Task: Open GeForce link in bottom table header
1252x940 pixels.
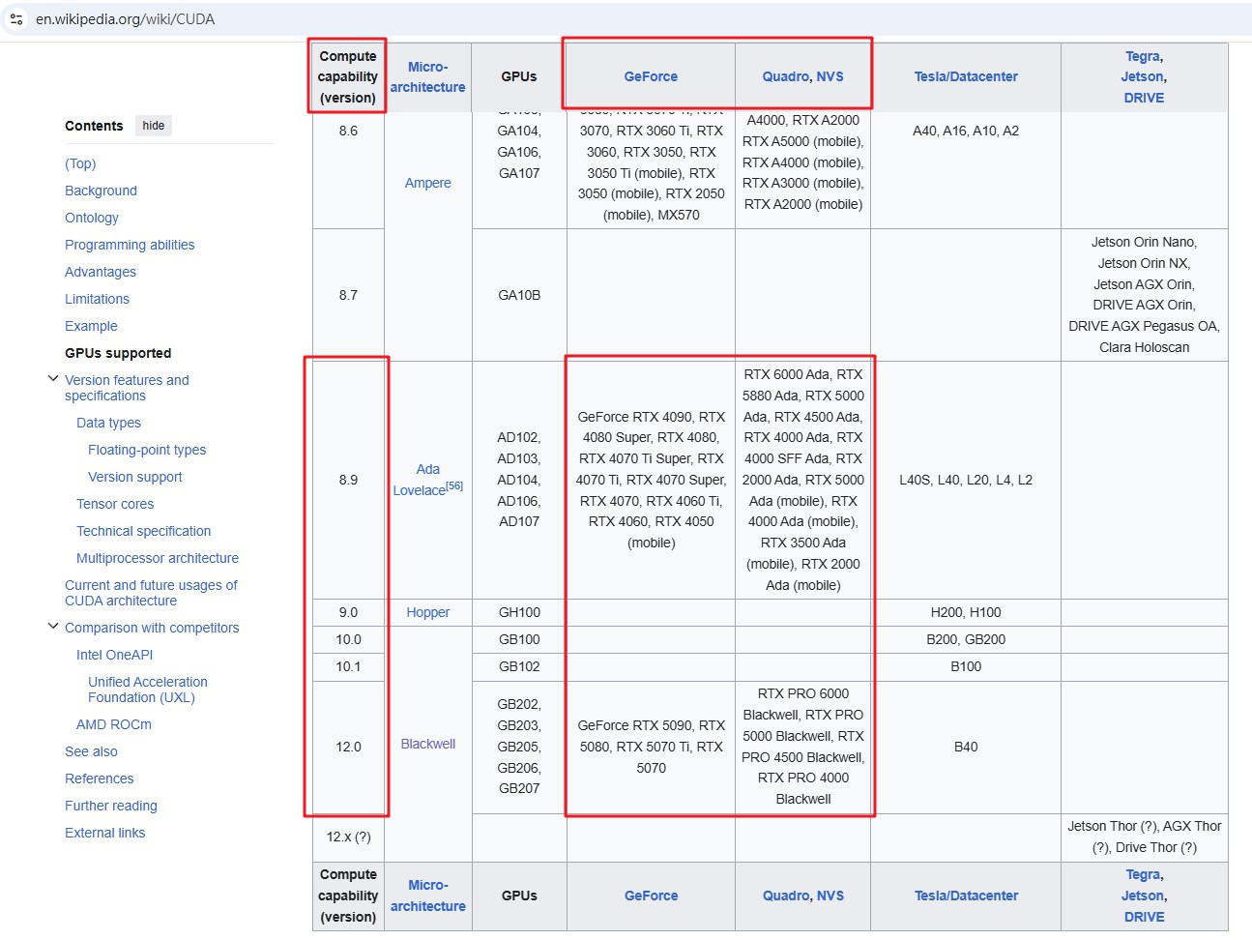Action: [651, 896]
